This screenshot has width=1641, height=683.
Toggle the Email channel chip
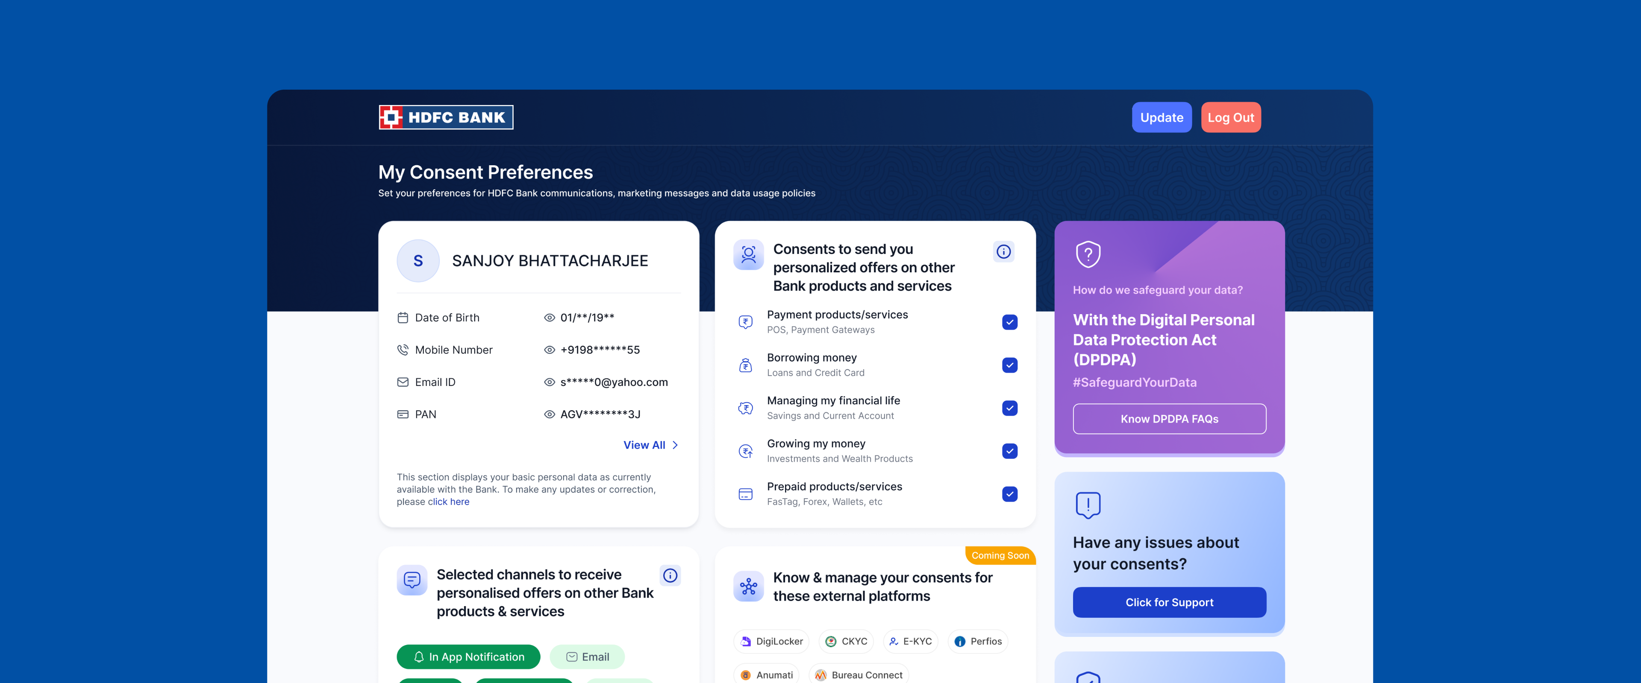587,657
